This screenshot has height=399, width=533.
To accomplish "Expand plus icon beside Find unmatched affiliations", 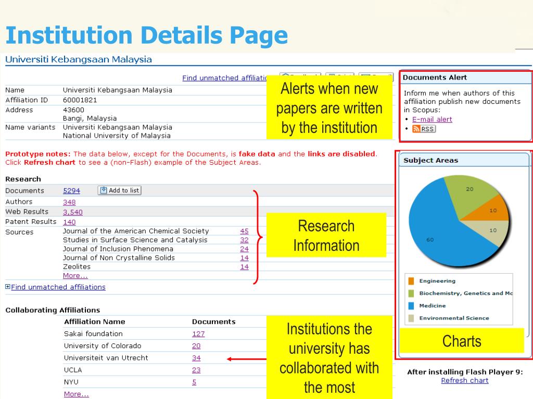I will coord(7,287).
